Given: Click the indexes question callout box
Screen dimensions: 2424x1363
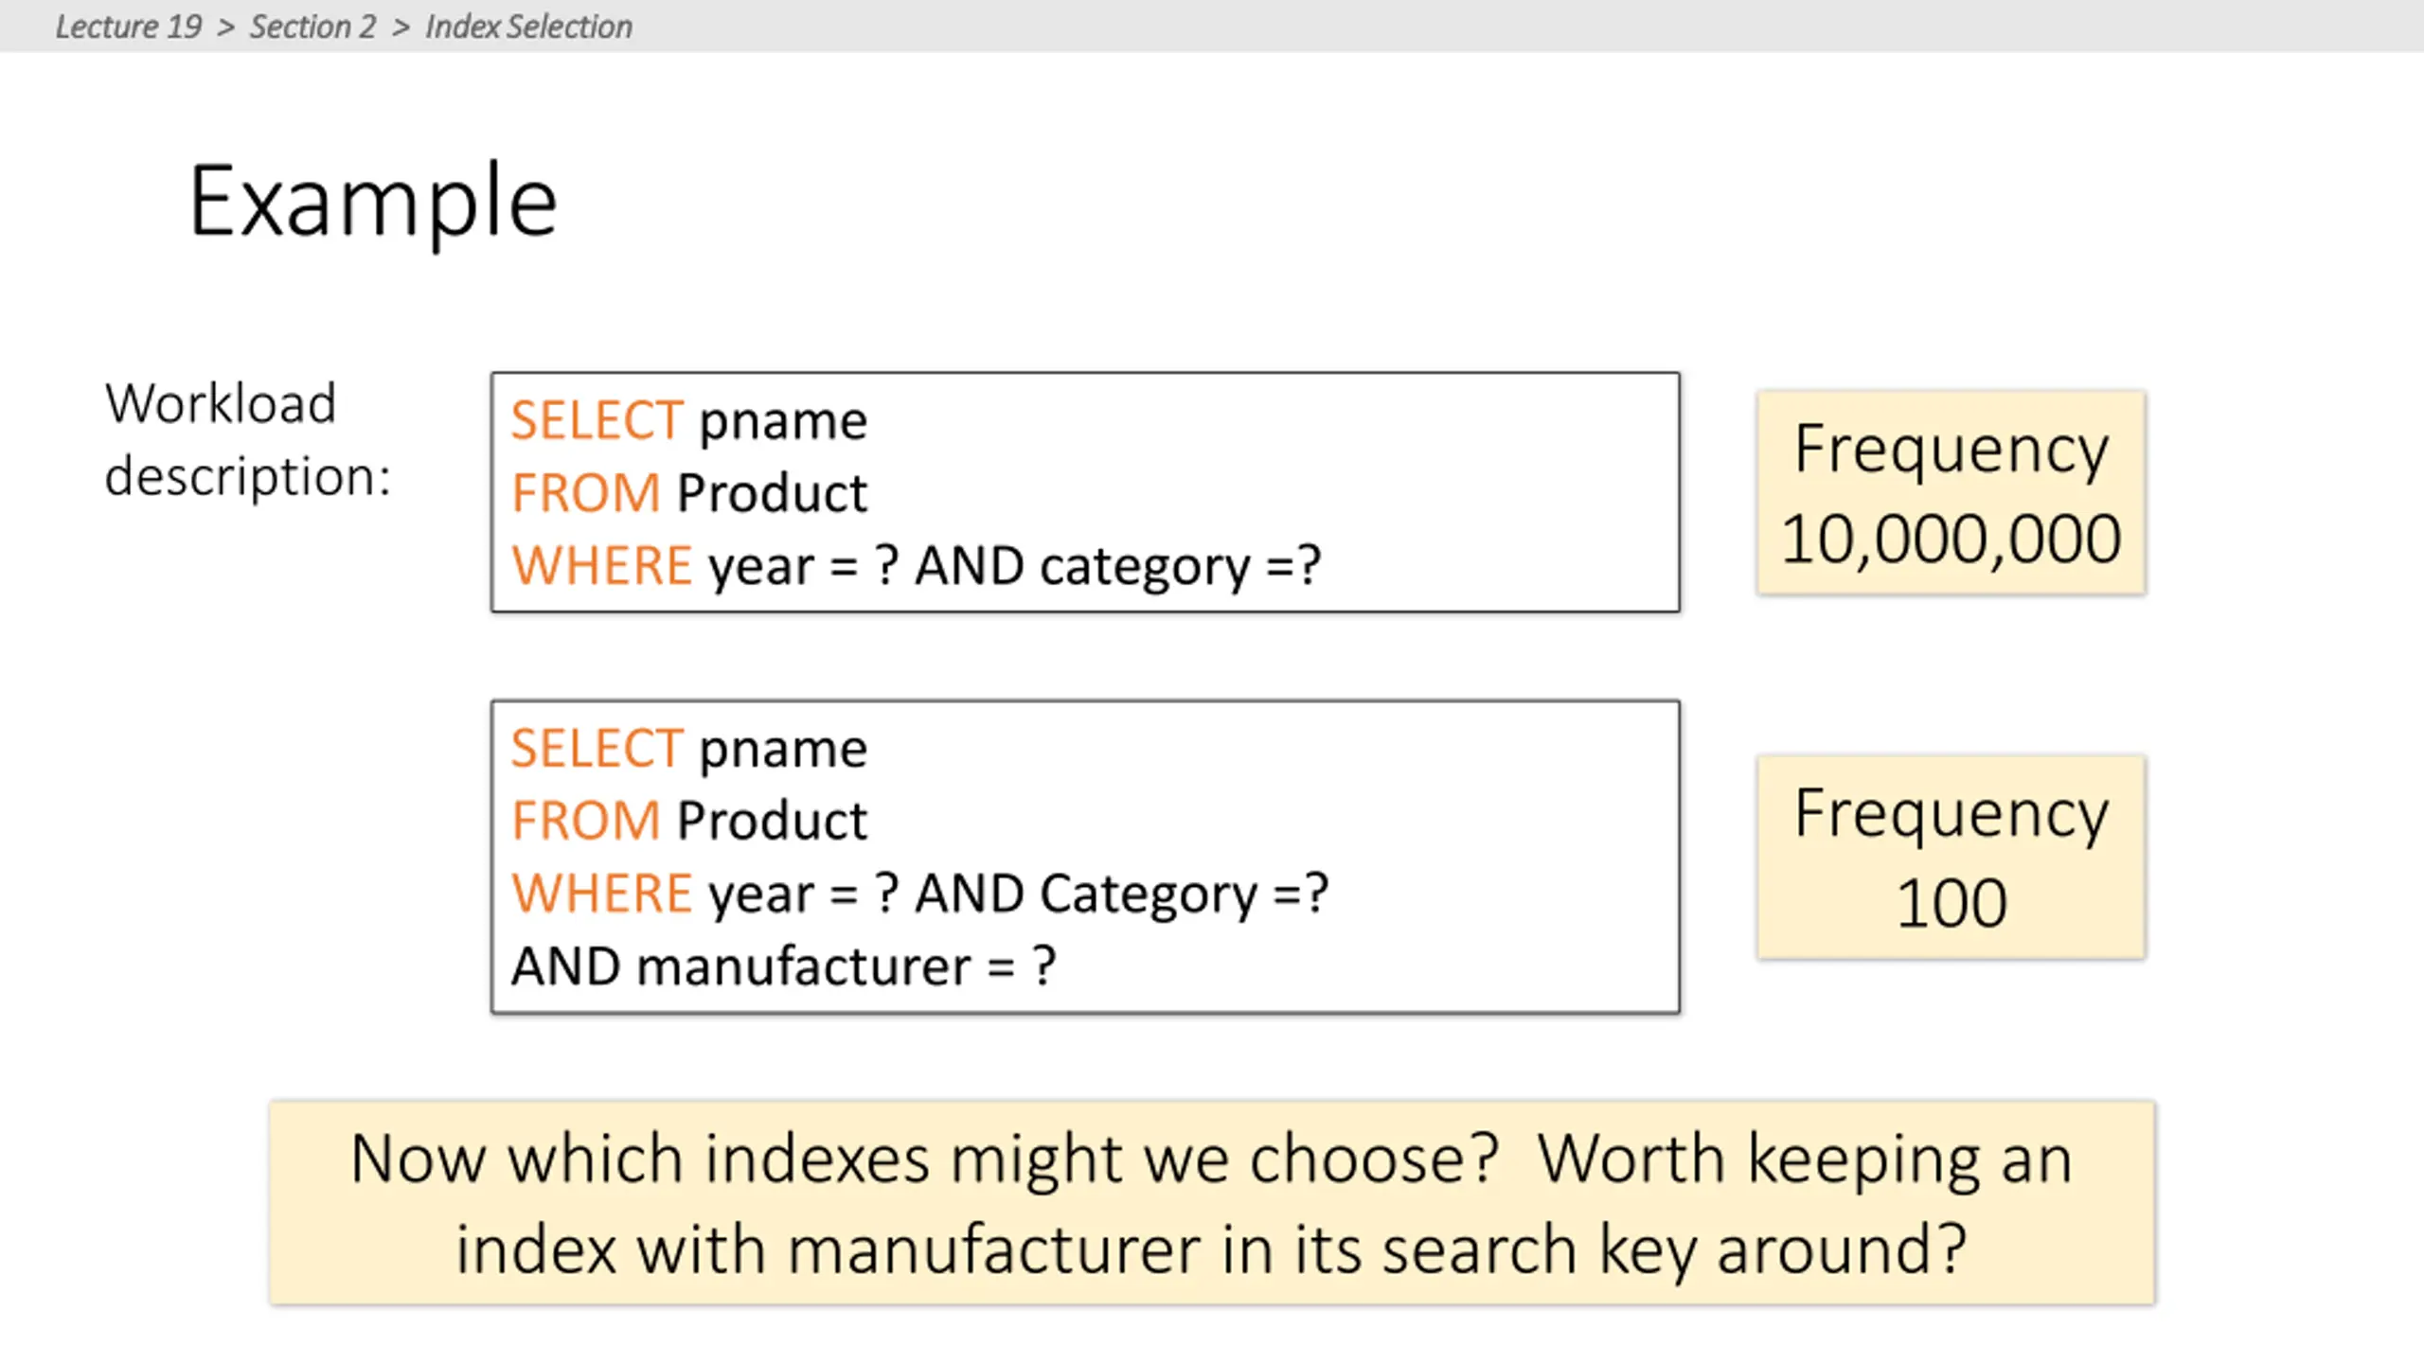Looking at the screenshot, I should tap(1212, 1202).
